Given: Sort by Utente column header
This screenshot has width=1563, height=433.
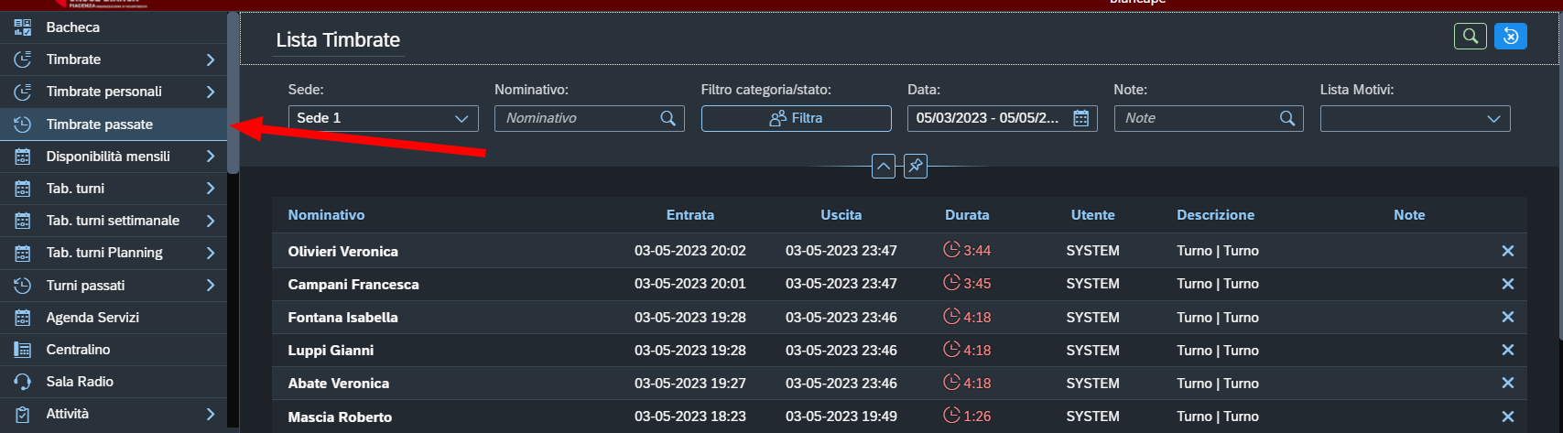Looking at the screenshot, I should 1093,215.
